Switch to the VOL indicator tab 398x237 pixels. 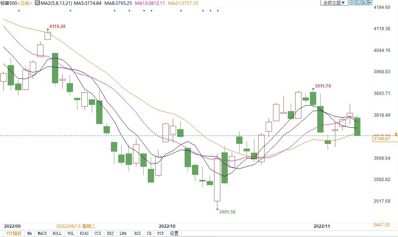coord(71,233)
